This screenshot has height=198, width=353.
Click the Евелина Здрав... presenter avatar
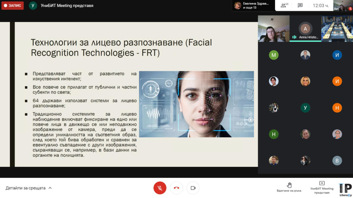[238, 5]
